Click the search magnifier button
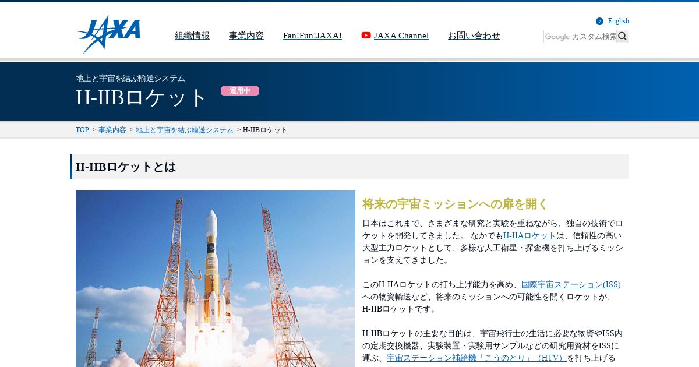Screen dimensions: 699x367 pos(623,36)
